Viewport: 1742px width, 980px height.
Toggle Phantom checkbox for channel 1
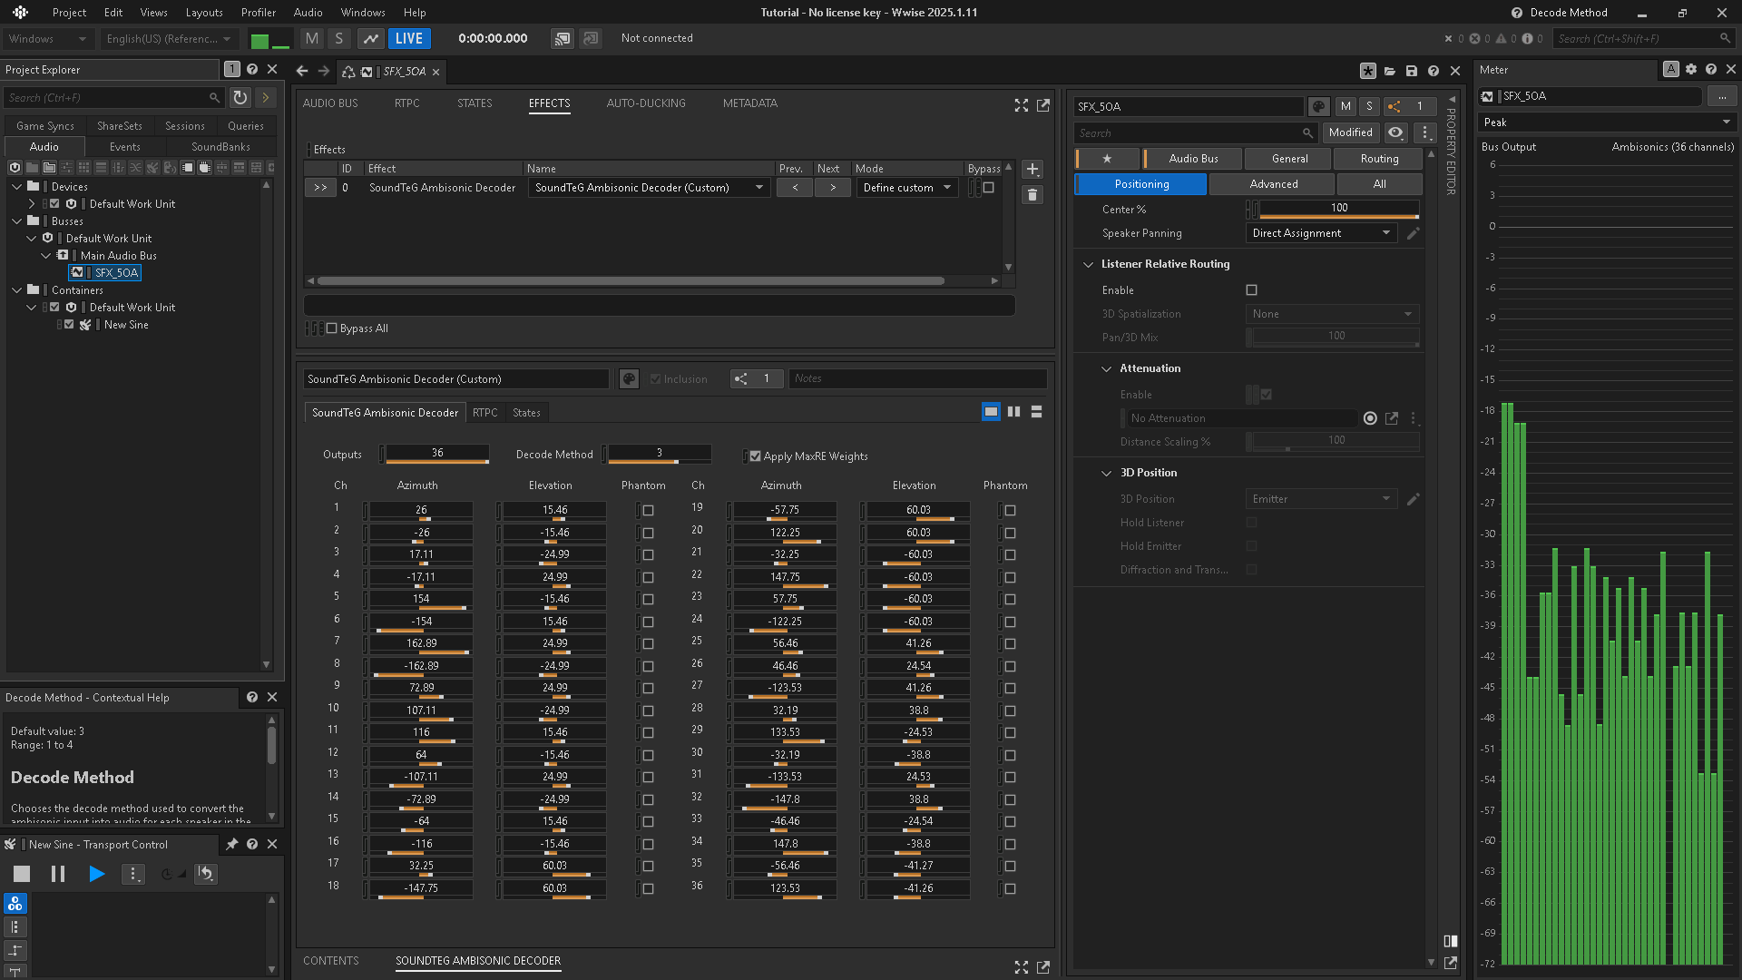click(x=649, y=511)
